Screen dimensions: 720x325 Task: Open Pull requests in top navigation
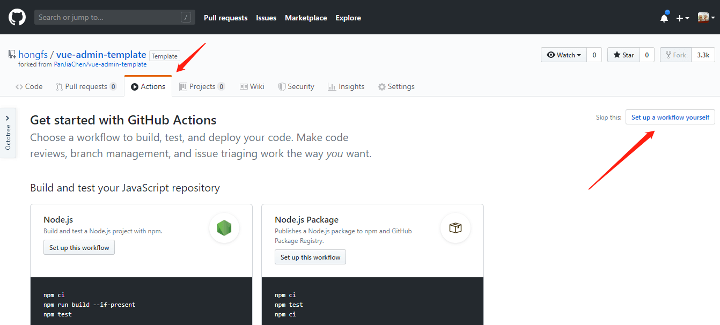[226, 18]
